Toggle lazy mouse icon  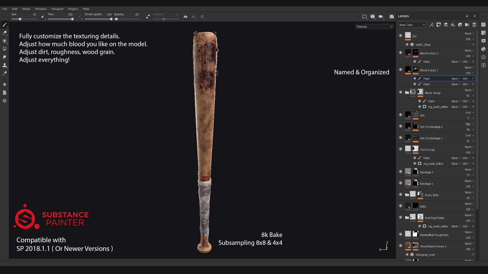(148, 16)
